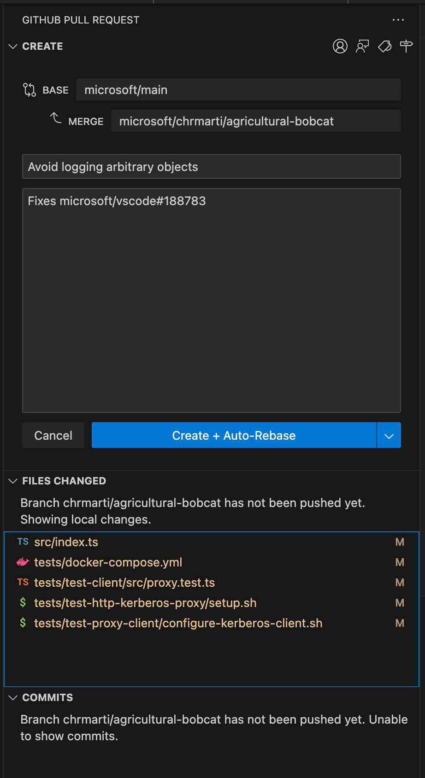Click the shell icon beside configure-kerberos-client.sh
The height and width of the screenshot is (778, 425).
click(x=22, y=623)
